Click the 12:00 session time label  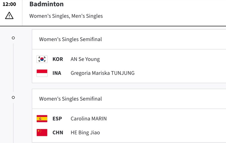(x=9, y=4)
